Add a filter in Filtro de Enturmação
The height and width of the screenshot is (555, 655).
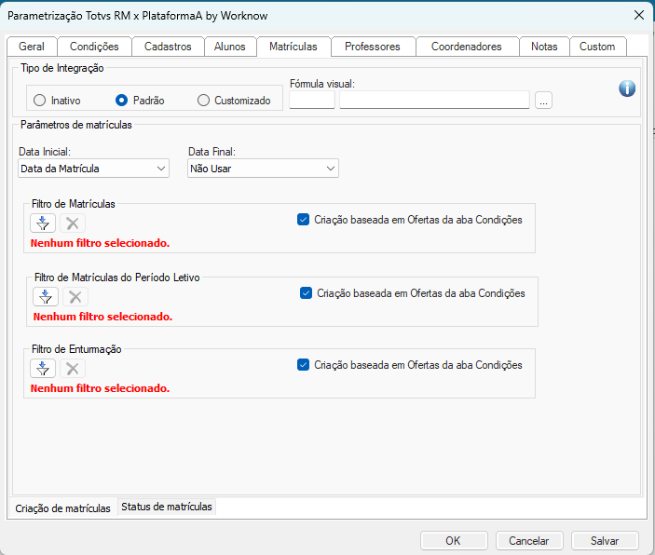(43, 368)
